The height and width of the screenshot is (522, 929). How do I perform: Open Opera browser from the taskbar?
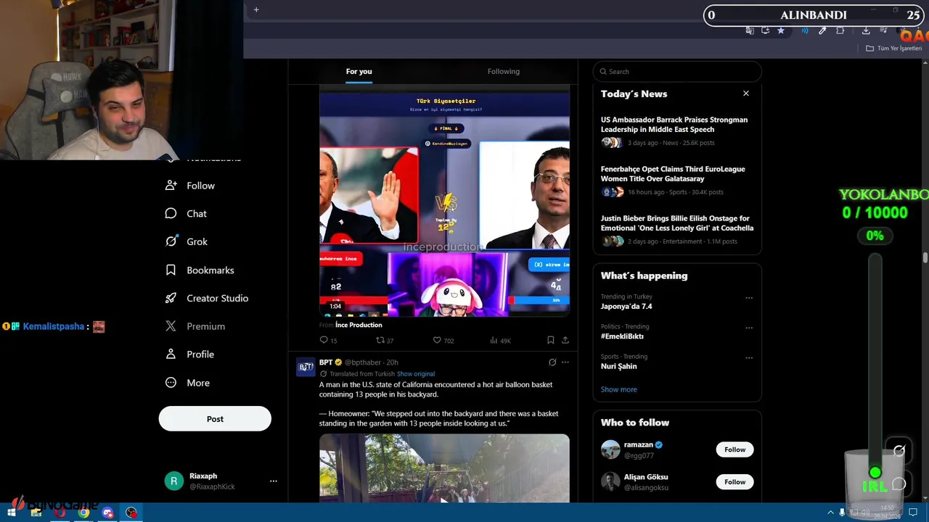[x=60, y=513]
